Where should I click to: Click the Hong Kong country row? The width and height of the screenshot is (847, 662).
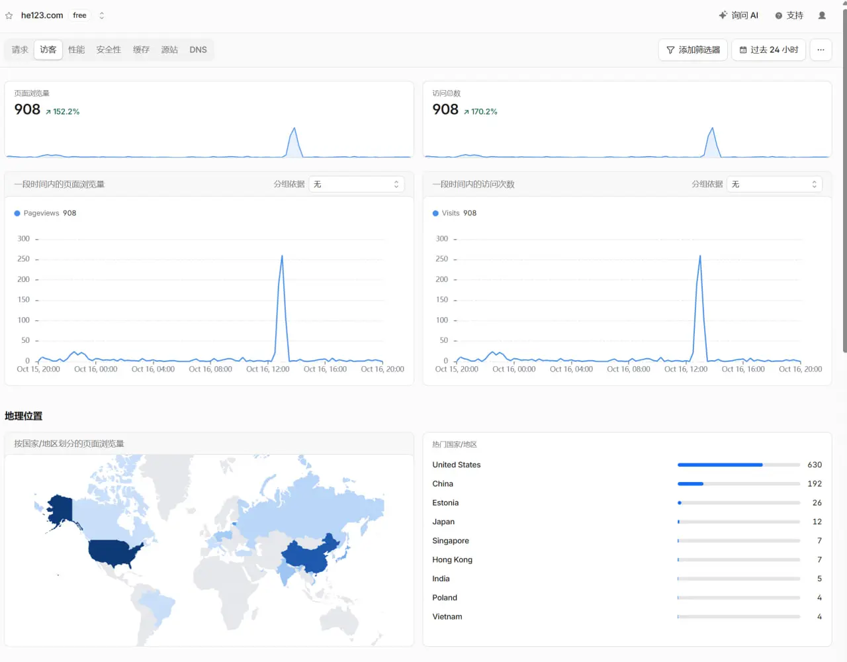tap(627, 560)
